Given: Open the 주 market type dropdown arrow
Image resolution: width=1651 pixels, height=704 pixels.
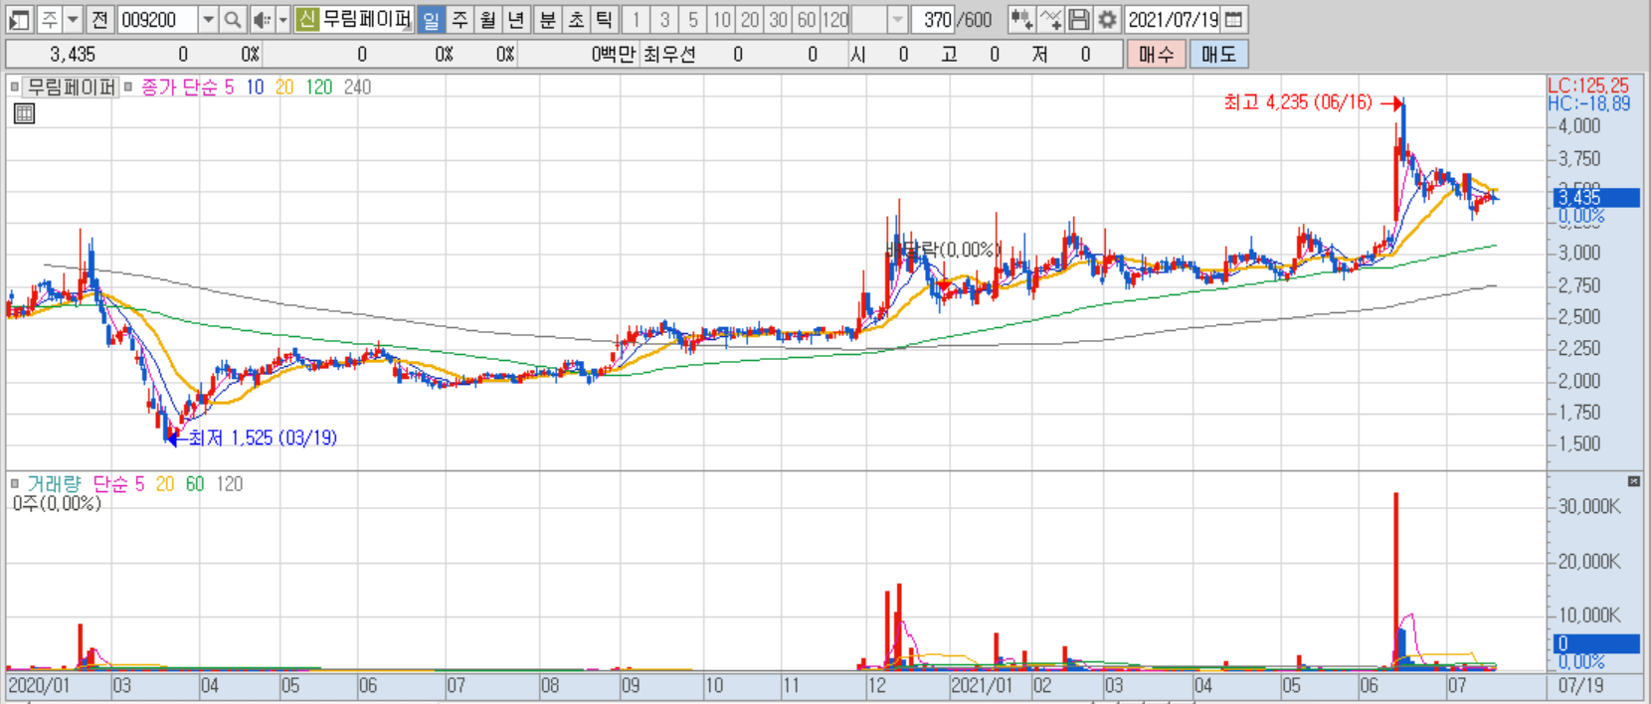Looking at the screenshot, I should point(73,19).
